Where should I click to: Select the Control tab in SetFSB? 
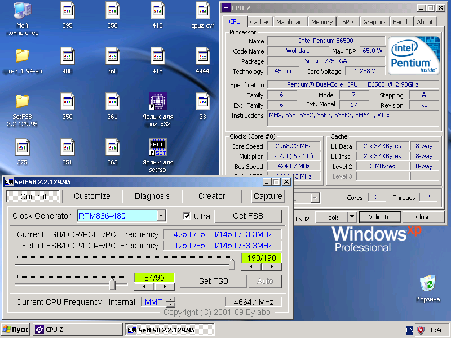(x=33, y=197)
